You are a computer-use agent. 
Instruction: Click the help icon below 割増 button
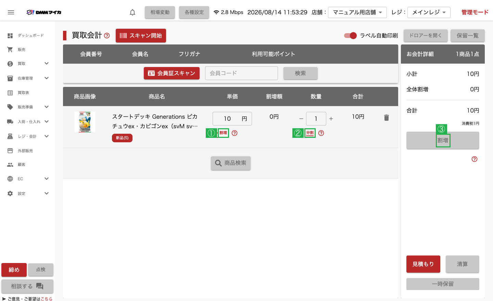[475, 159]
